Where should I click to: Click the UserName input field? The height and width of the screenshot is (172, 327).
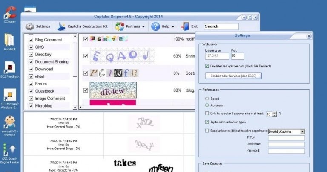pyautogui.click(x=286, y=144)
